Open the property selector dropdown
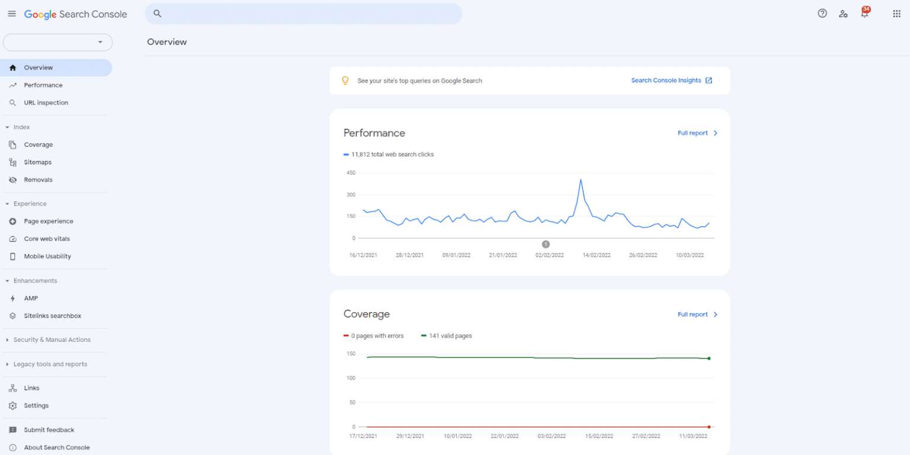 click(x=57, y=42)
